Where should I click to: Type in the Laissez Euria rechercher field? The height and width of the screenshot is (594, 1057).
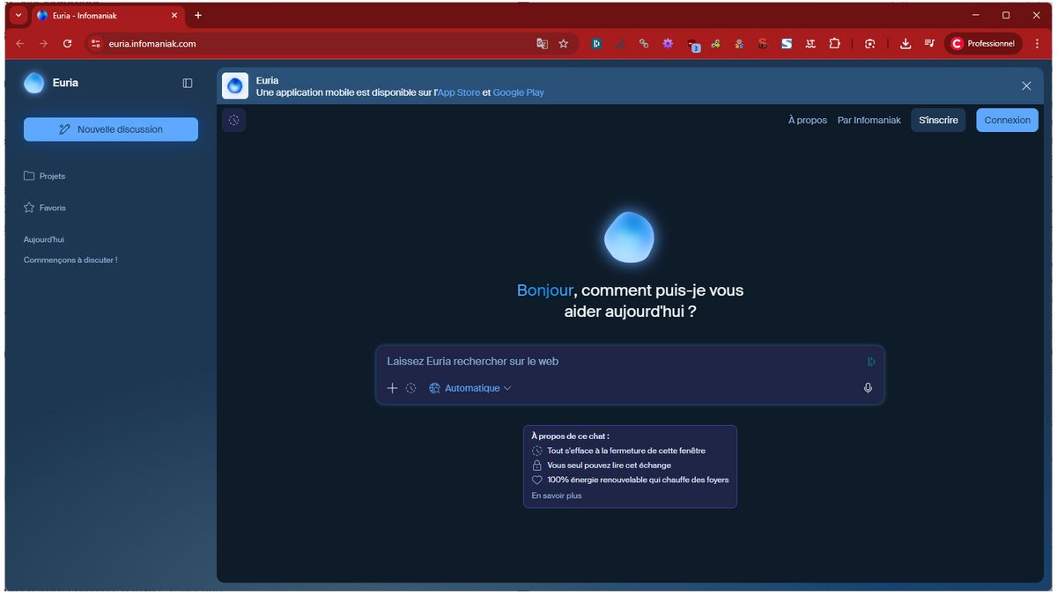click(617, 362)
